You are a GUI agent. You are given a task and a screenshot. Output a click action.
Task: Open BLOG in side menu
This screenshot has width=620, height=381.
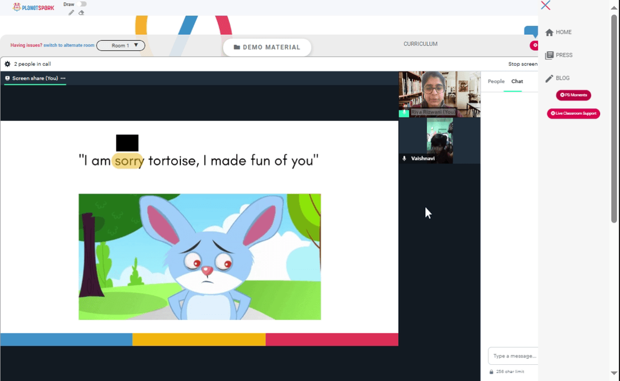[557, 78]
